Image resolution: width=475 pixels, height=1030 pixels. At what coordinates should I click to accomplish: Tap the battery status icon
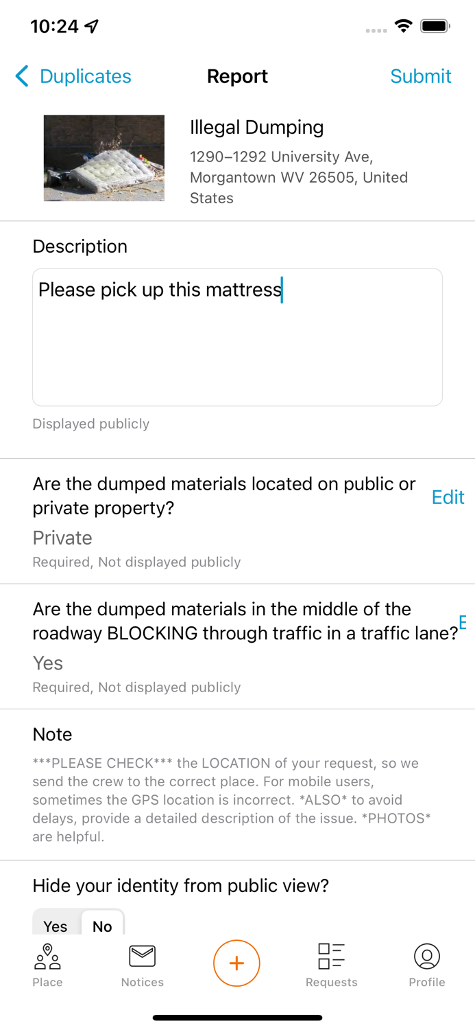pyautogui.click(x=435, y=27)
